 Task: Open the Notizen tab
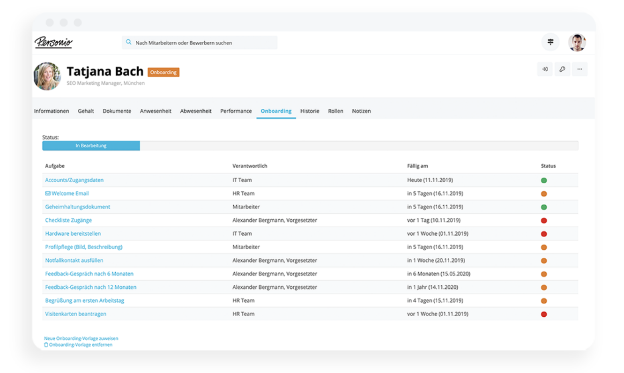pyautogui.click(x=361, y=111)
